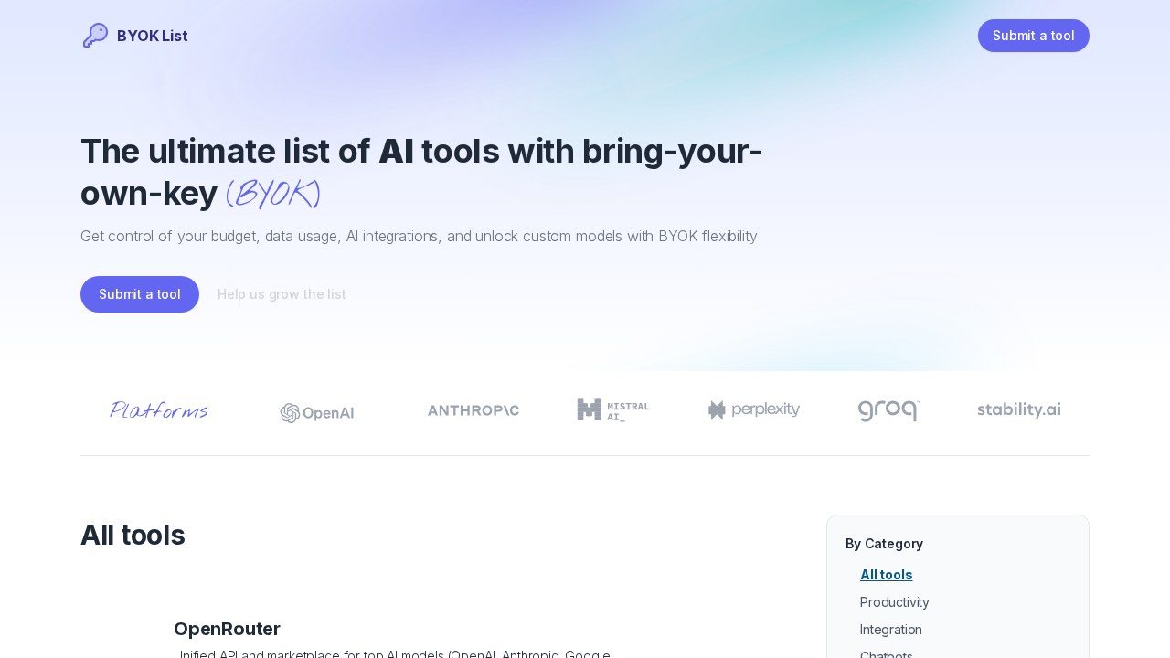Open the Stability.ai platform logo
Viewport: 1170px width, 658px height.
(x=1018, y=409)
